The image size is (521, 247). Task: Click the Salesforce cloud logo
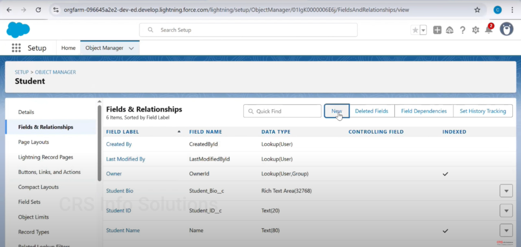coord(18,30)
